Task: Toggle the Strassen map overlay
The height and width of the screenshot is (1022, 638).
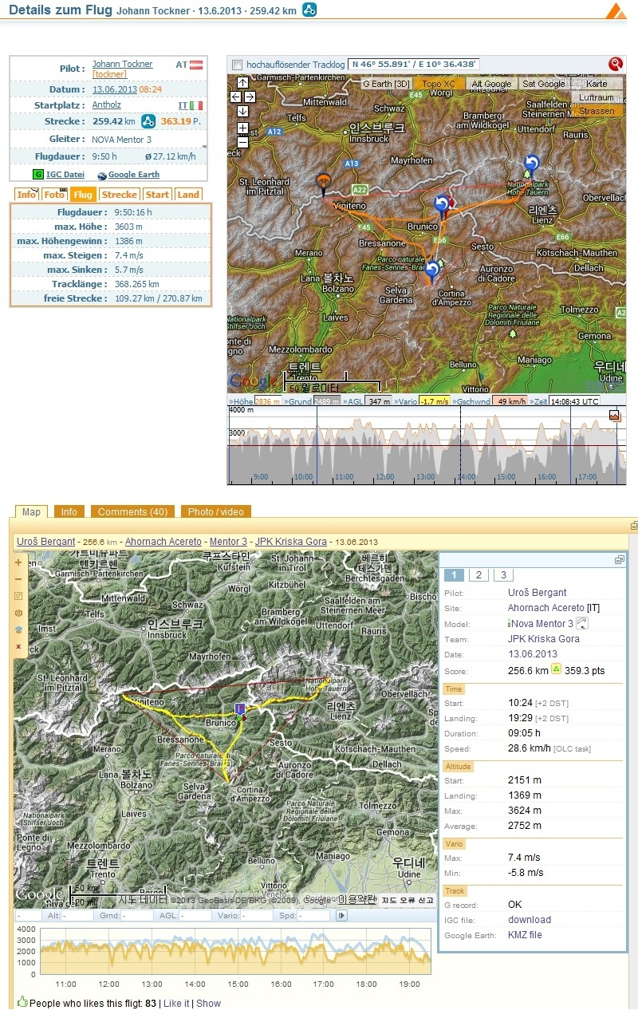Action: coord(597,111)
